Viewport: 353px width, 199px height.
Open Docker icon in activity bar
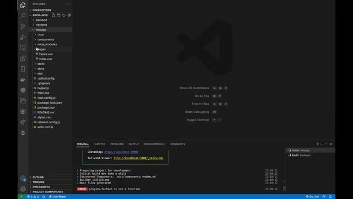(23, 80)
